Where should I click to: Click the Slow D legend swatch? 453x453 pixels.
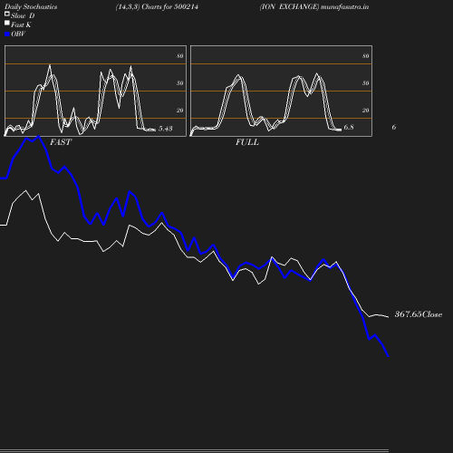click(7, 14)
